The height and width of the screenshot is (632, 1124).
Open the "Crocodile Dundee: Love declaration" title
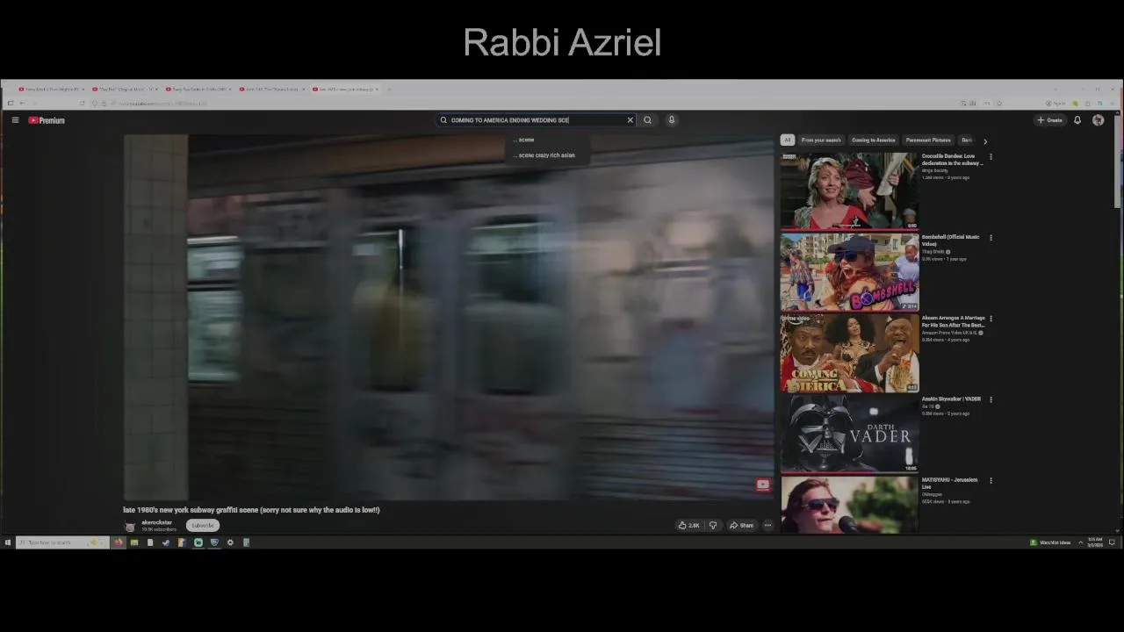(x=952, y=160)
